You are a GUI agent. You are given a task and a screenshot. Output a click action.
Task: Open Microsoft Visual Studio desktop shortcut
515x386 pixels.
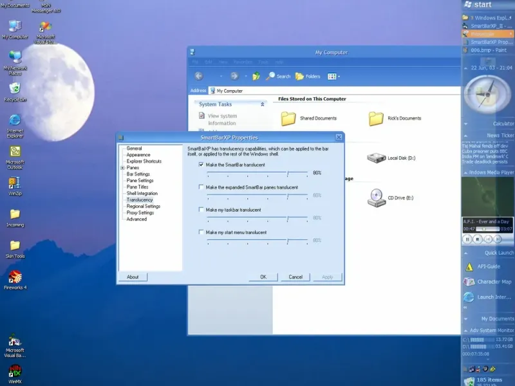[x=45, y=32]
